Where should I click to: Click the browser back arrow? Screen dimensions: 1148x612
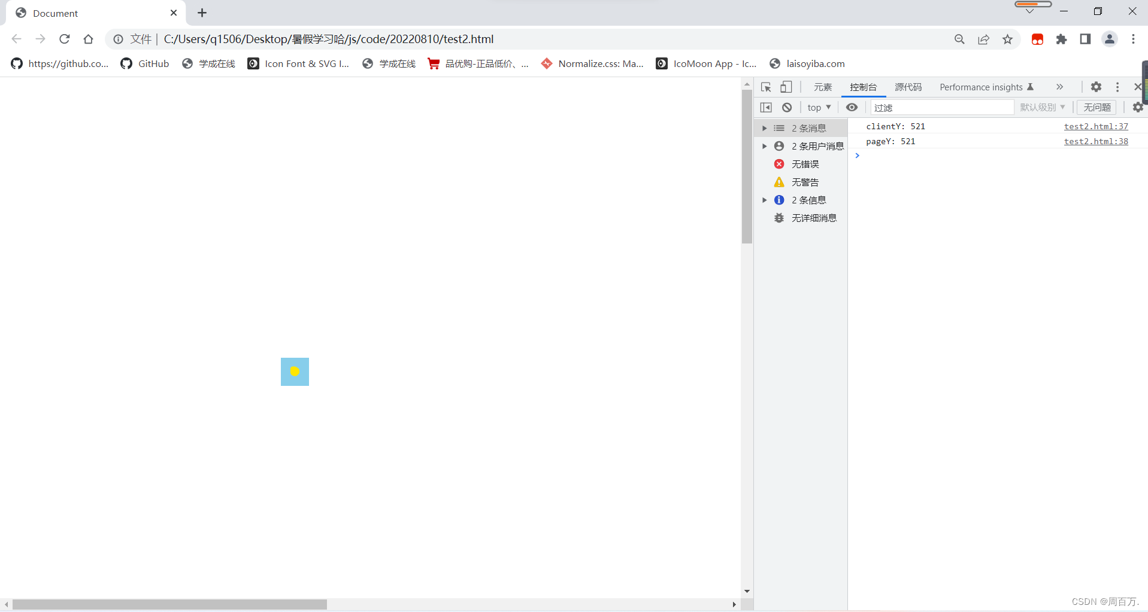click(16, 39)
